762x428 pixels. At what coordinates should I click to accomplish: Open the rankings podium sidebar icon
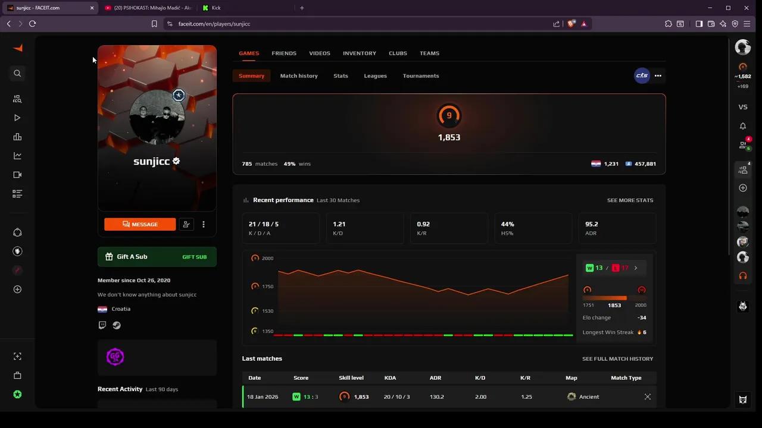[17, 137]
